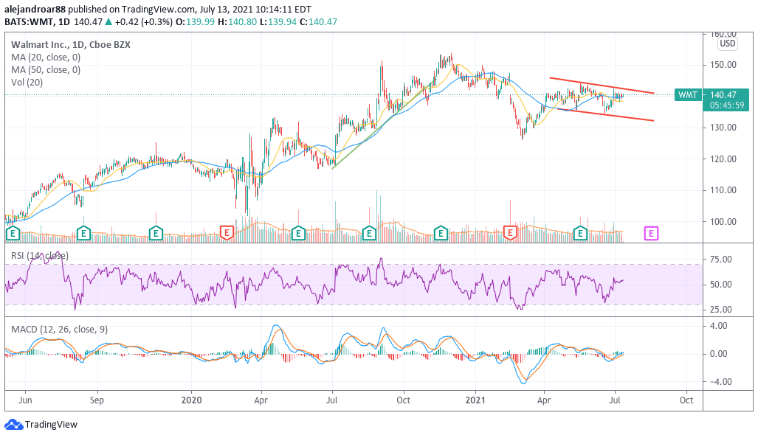This screenshot has width=758, height=438.
Task: Click the Jun label on time axis
Action: 25,400
